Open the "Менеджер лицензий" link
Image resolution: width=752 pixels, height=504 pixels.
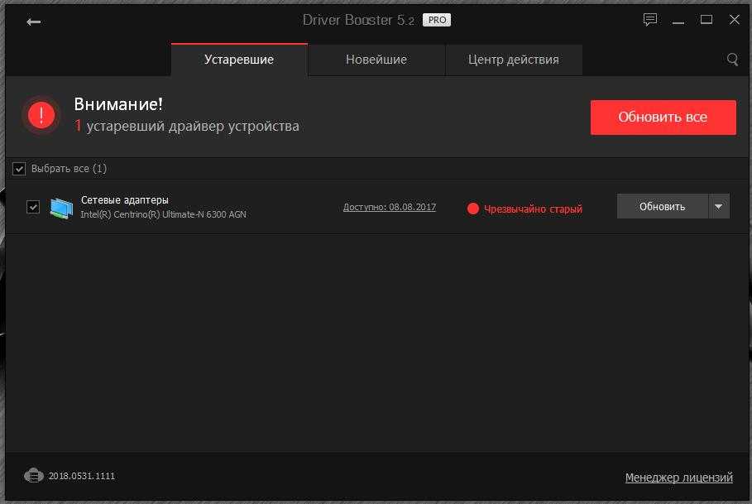pos(678,478)
